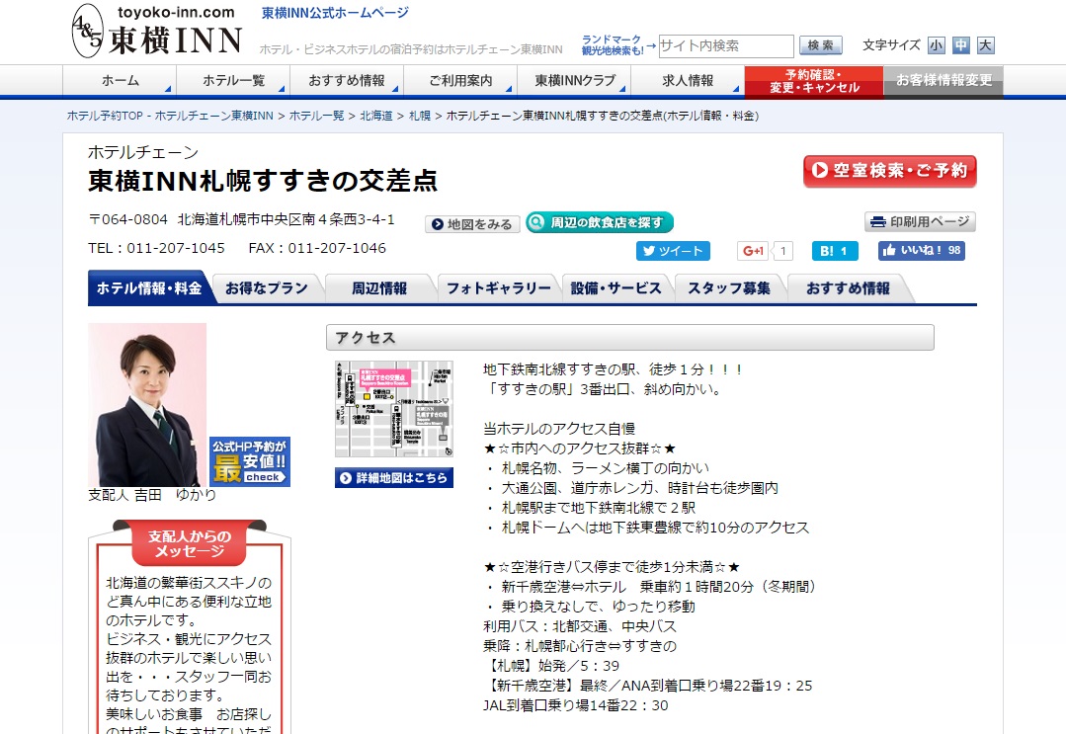Open the おすすめ情報 navigation menu

[x=347, y=81]
